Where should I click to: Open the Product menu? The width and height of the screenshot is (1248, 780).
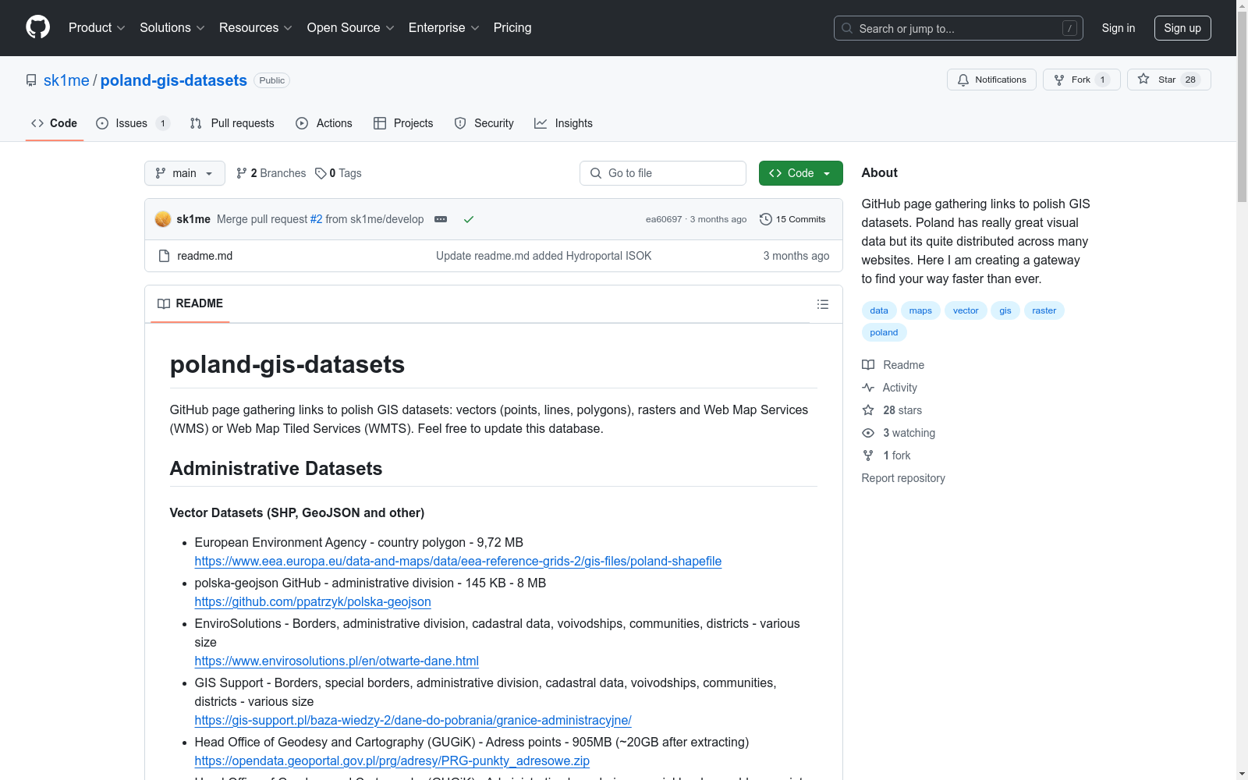point(97,28)
